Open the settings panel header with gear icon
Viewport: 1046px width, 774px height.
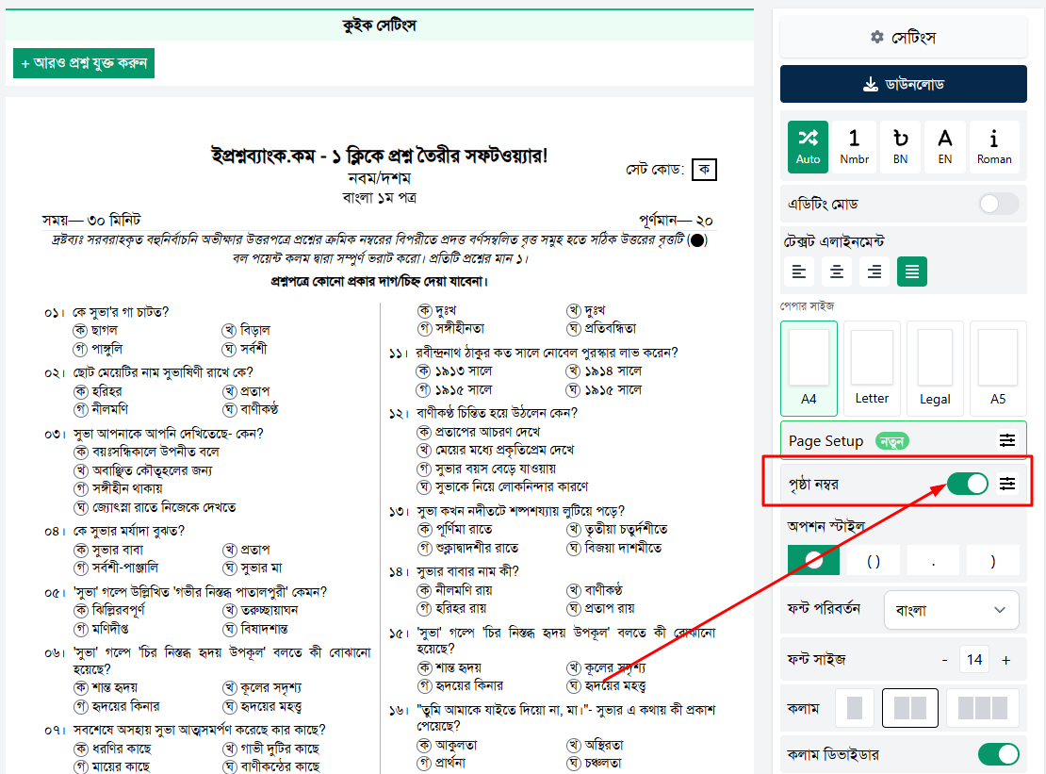click(x=904, y=38)
